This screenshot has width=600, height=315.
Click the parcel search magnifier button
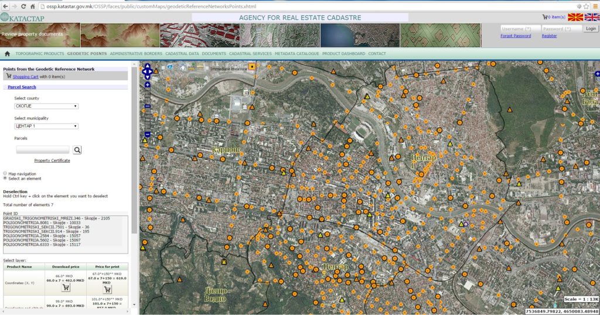[x=77, y=150]
